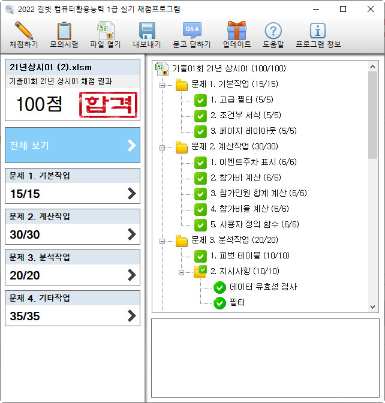Click the 채점하기 pencil icon
This screenshot has height=403, width=385.
[23, 31]
